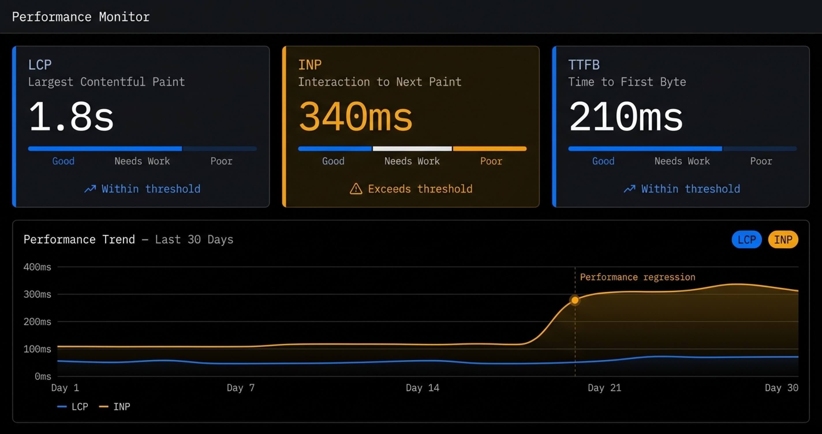Click 'Interaction to Next Paint' subtitle

tap(380, 82)
